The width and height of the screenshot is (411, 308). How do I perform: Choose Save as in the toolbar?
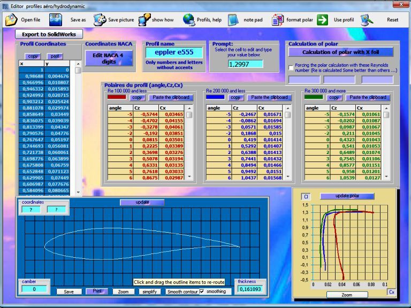(x=78, y=20)
